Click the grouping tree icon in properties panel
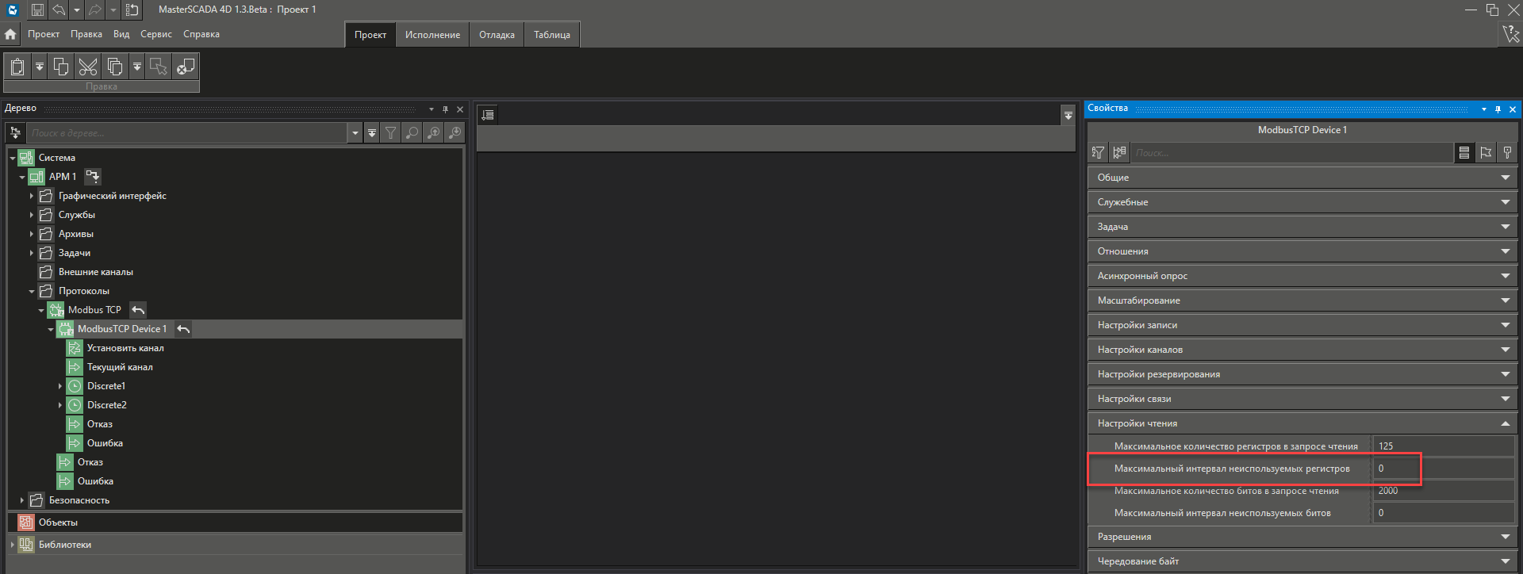Image resolution: width=1523 pixels, height=574 pixels. [1120, 152]
